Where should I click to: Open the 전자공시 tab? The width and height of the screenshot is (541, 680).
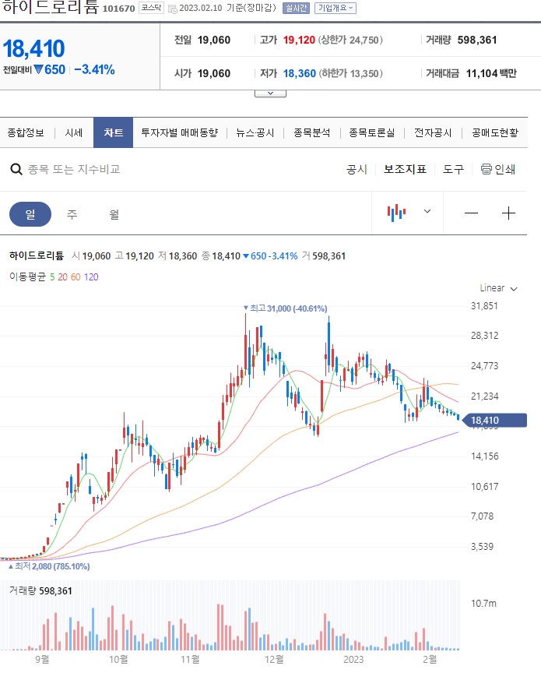point(433,132)
